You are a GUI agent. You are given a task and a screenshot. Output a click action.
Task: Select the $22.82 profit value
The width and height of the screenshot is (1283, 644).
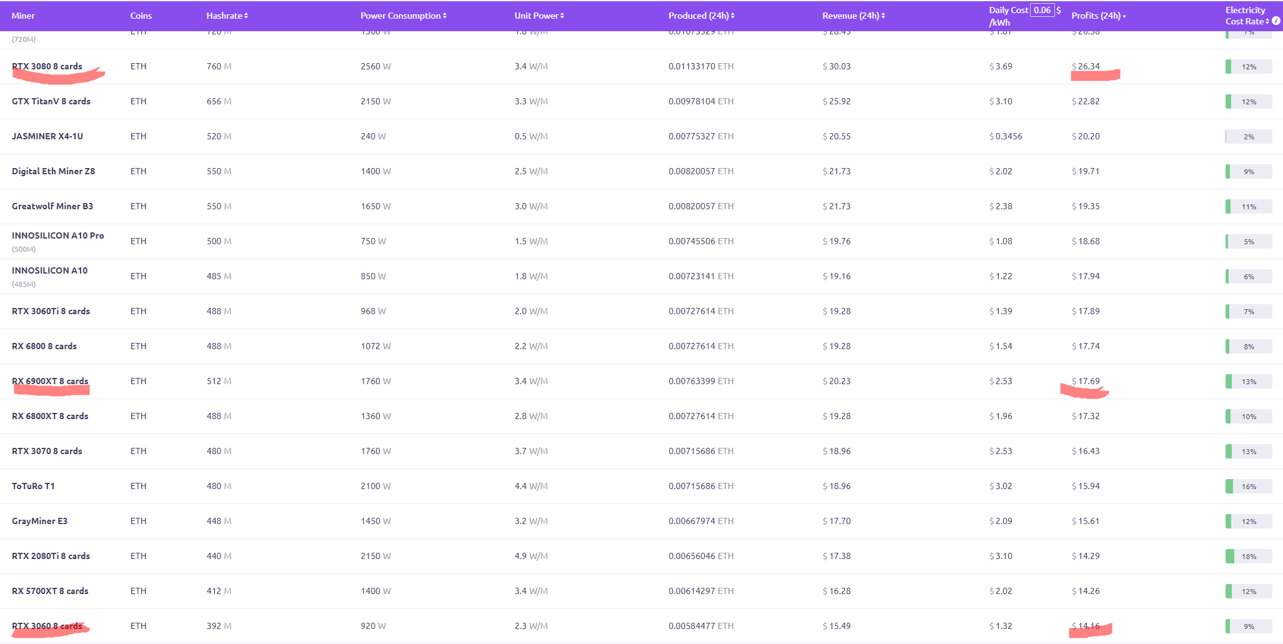click(x=1086, y=101)
